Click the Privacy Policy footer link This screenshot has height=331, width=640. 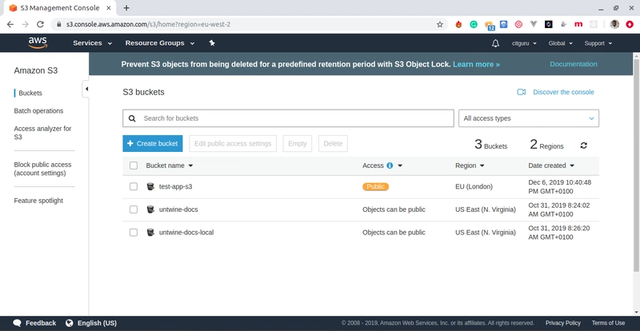pos(563,323)
